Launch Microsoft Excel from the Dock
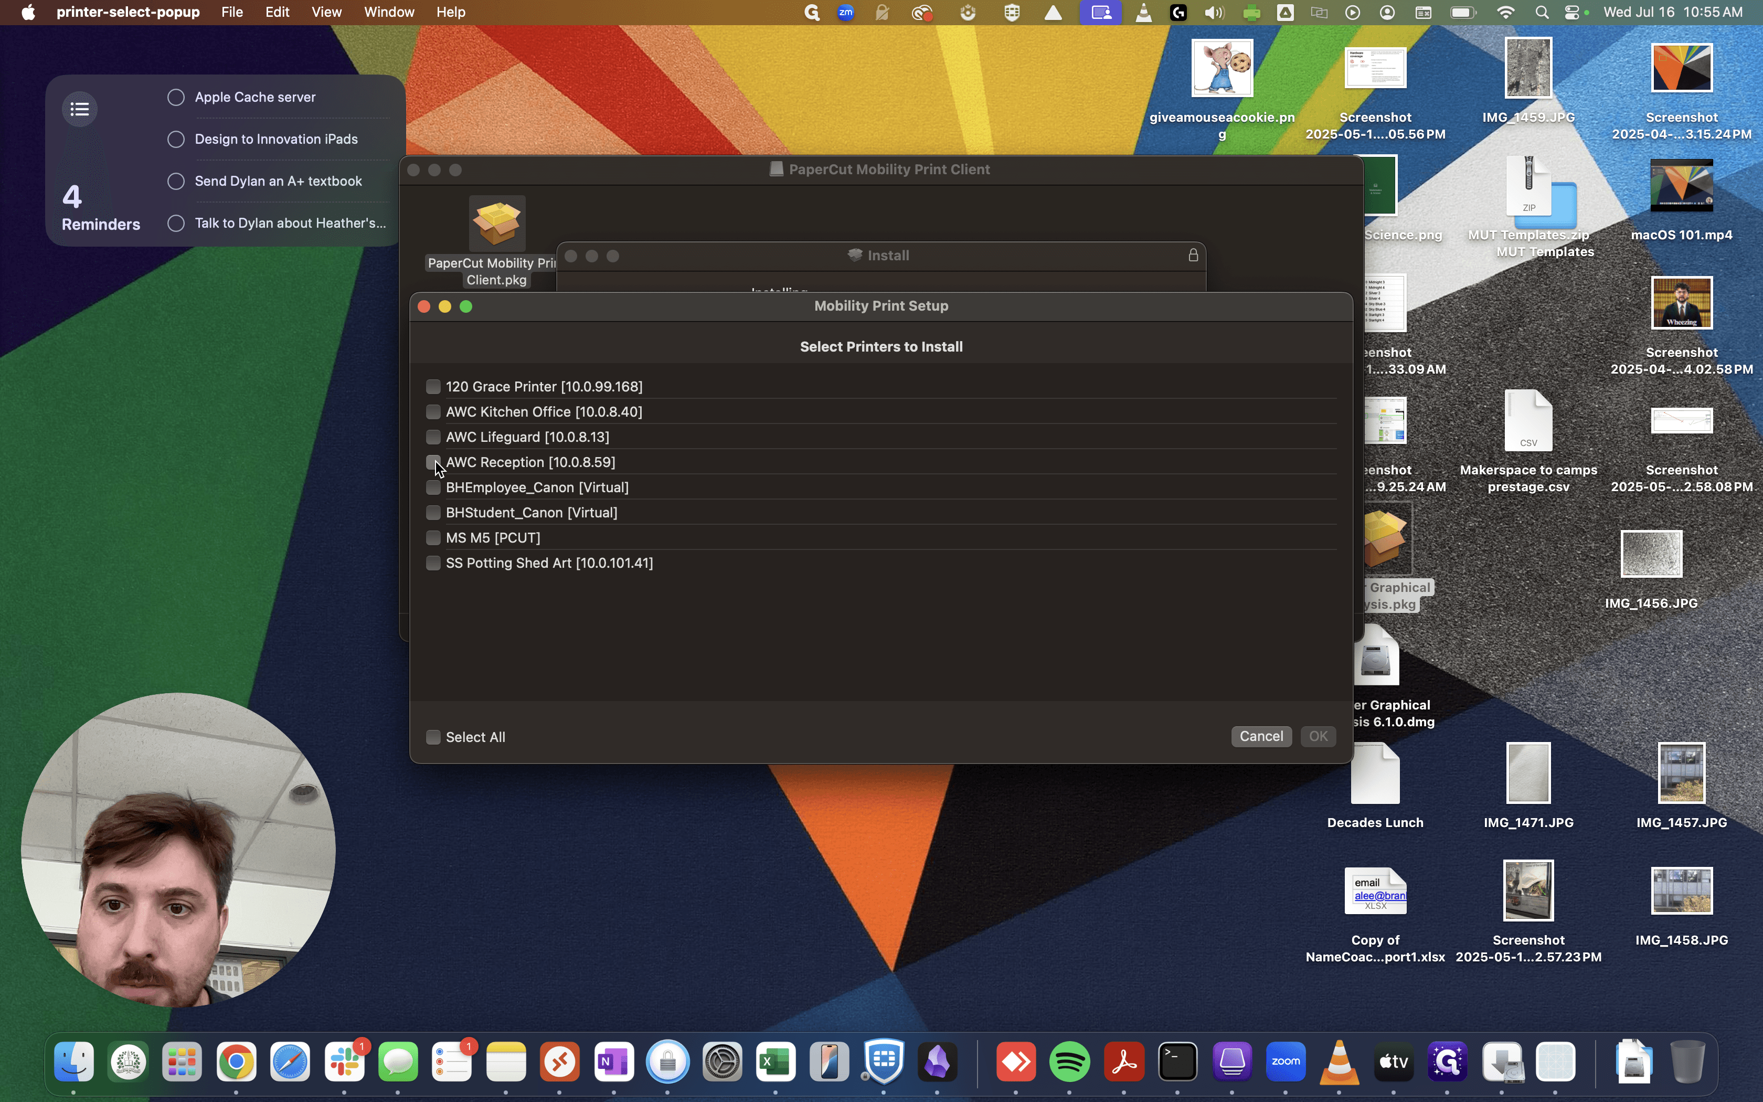This screenshot has height=1102, width=1763. coord(777,1062)
